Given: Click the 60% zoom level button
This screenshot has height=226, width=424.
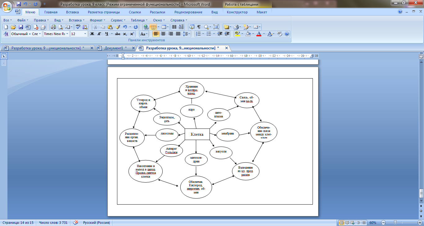Looking at the screenshot, I should 373,223.
